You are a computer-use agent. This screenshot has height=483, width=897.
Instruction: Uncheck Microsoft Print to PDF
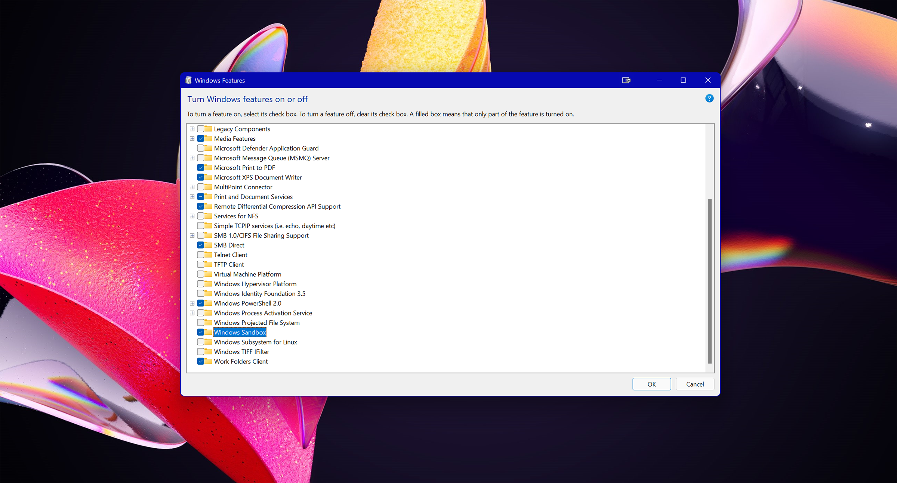pyautogui.click(x=201, y=168)
